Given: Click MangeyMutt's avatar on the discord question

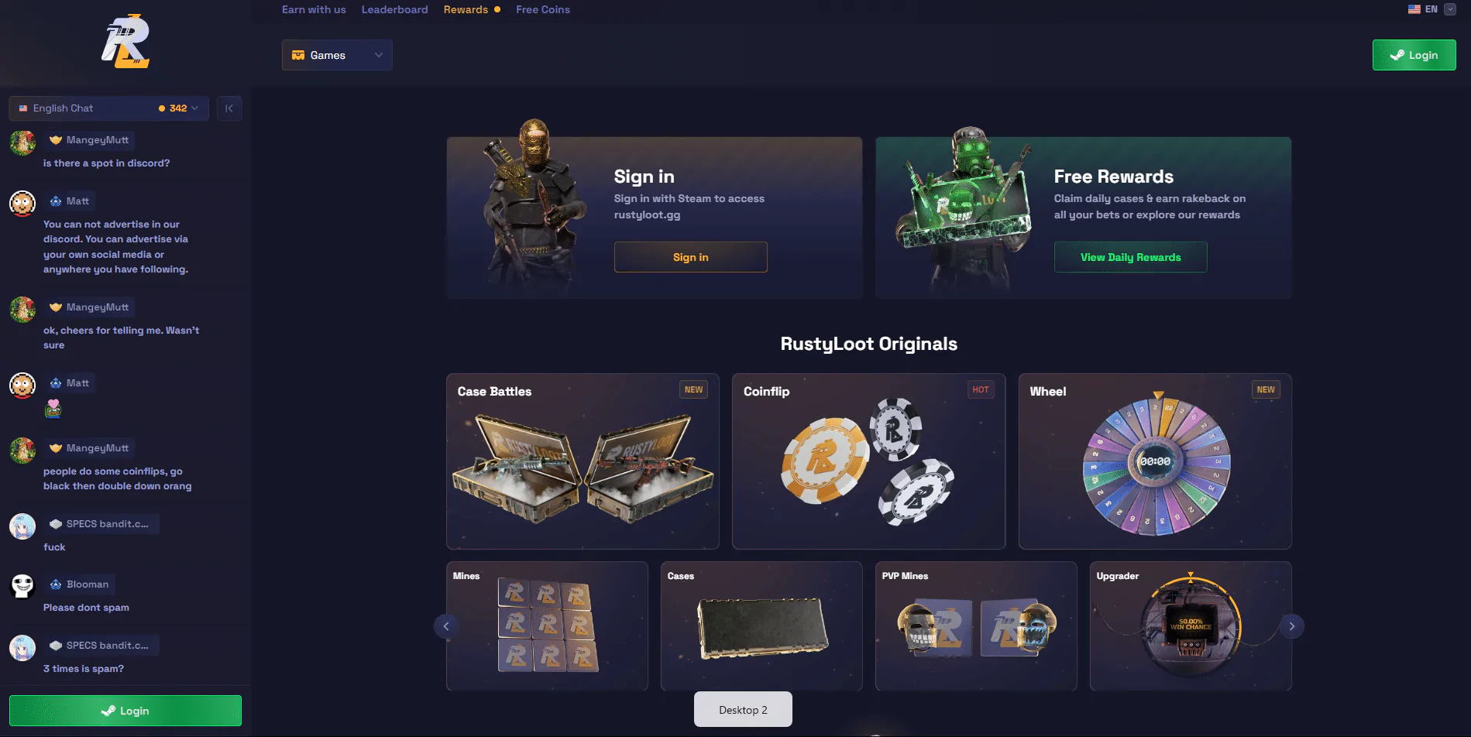Looking at the screenshot, I should [x=22, y=143].
